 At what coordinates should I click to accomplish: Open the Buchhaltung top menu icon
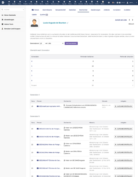(48, 2)
